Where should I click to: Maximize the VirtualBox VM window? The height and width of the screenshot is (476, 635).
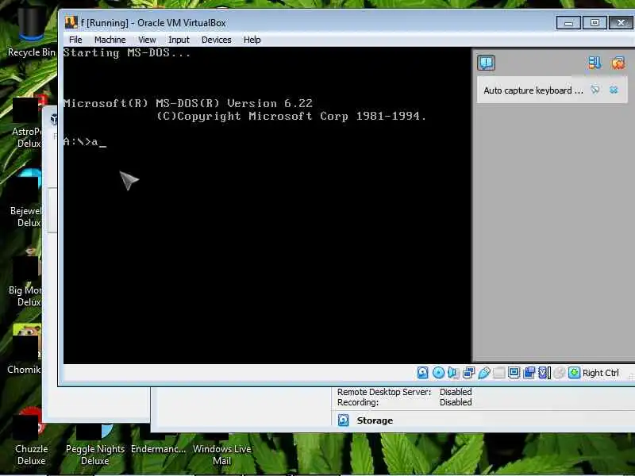pos(595,23)
